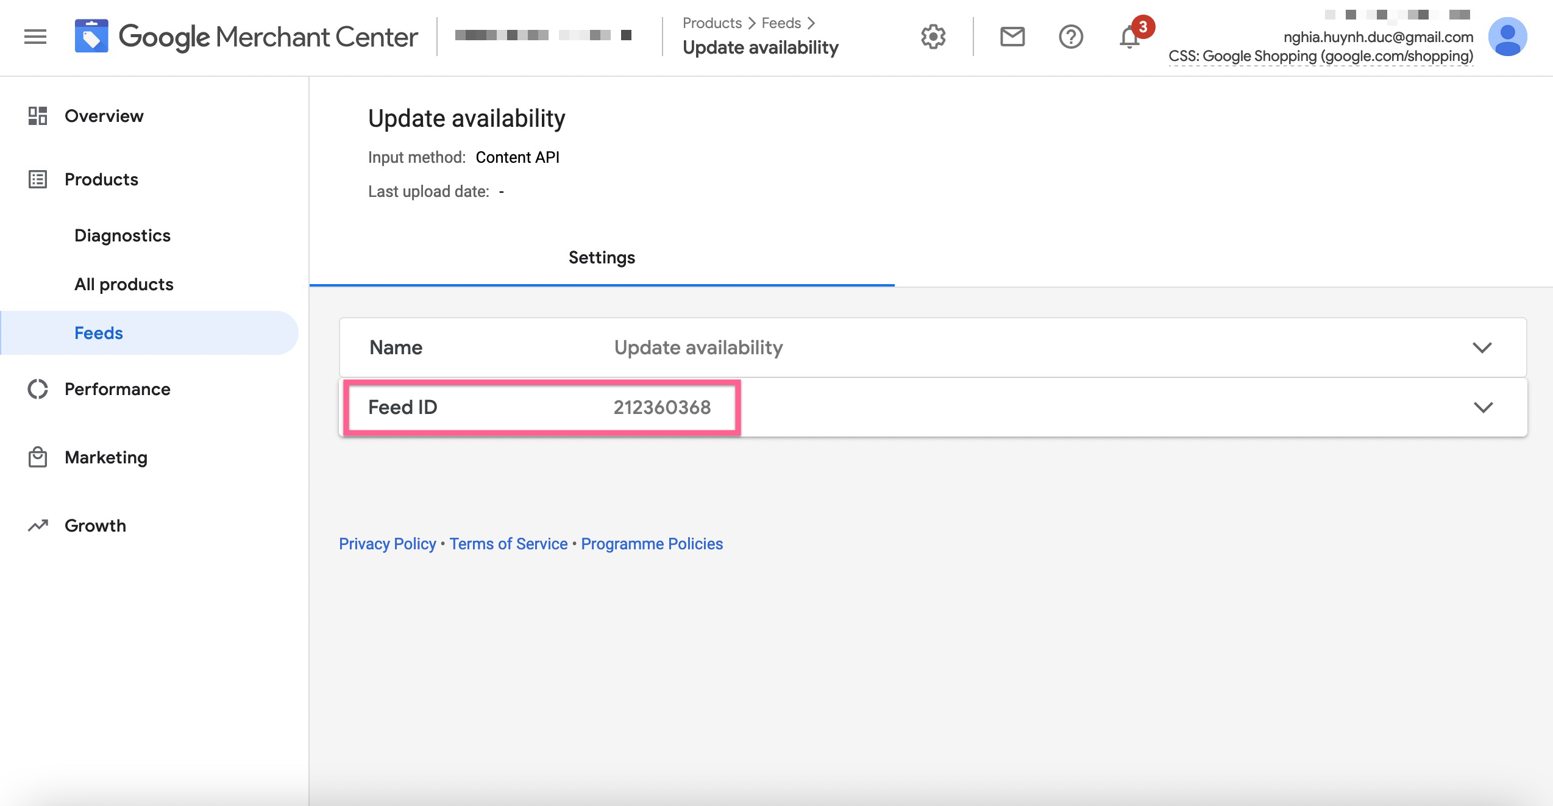This screenshot has width=1553, height=806.
Task: Click CSS: Google Shopping account text
Action: click(x=1321, y=56)
